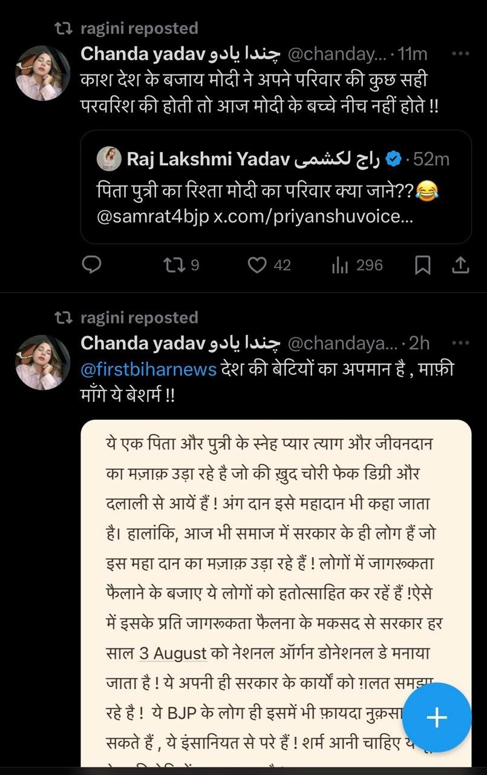487x775 pixels.
Task: Tap the second "ragini reposted" label
Action: pos(139,318)
